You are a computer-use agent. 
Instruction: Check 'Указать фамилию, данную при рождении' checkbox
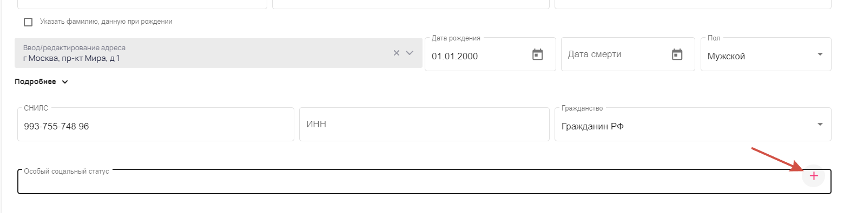point(28,22)
